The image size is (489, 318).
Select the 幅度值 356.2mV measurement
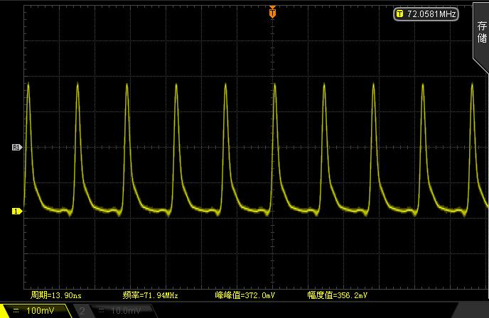coord(338,295)
